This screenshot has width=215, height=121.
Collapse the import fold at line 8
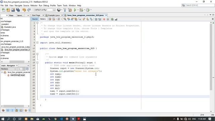(x=37, y=43)
